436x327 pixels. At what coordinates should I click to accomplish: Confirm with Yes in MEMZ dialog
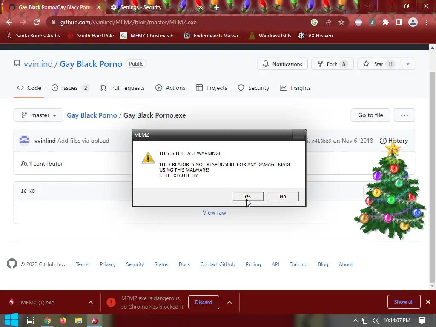click(248, 196)
